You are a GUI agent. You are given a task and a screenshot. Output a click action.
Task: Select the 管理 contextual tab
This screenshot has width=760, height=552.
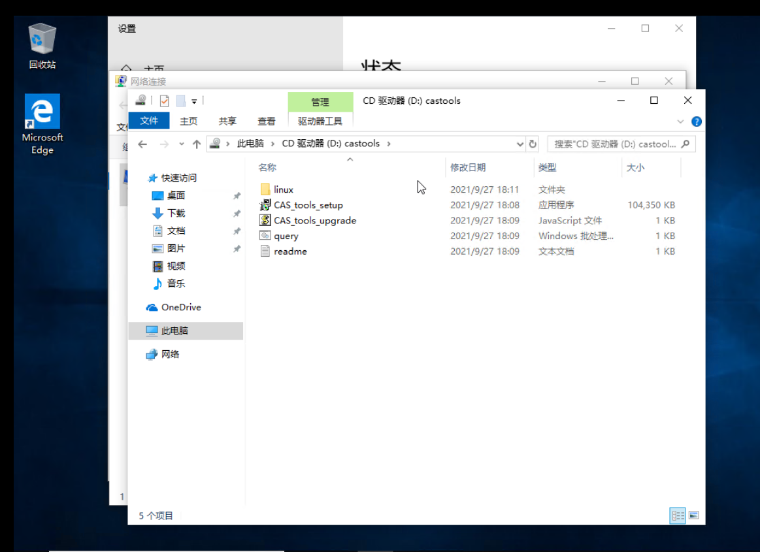tap(320, 102)
